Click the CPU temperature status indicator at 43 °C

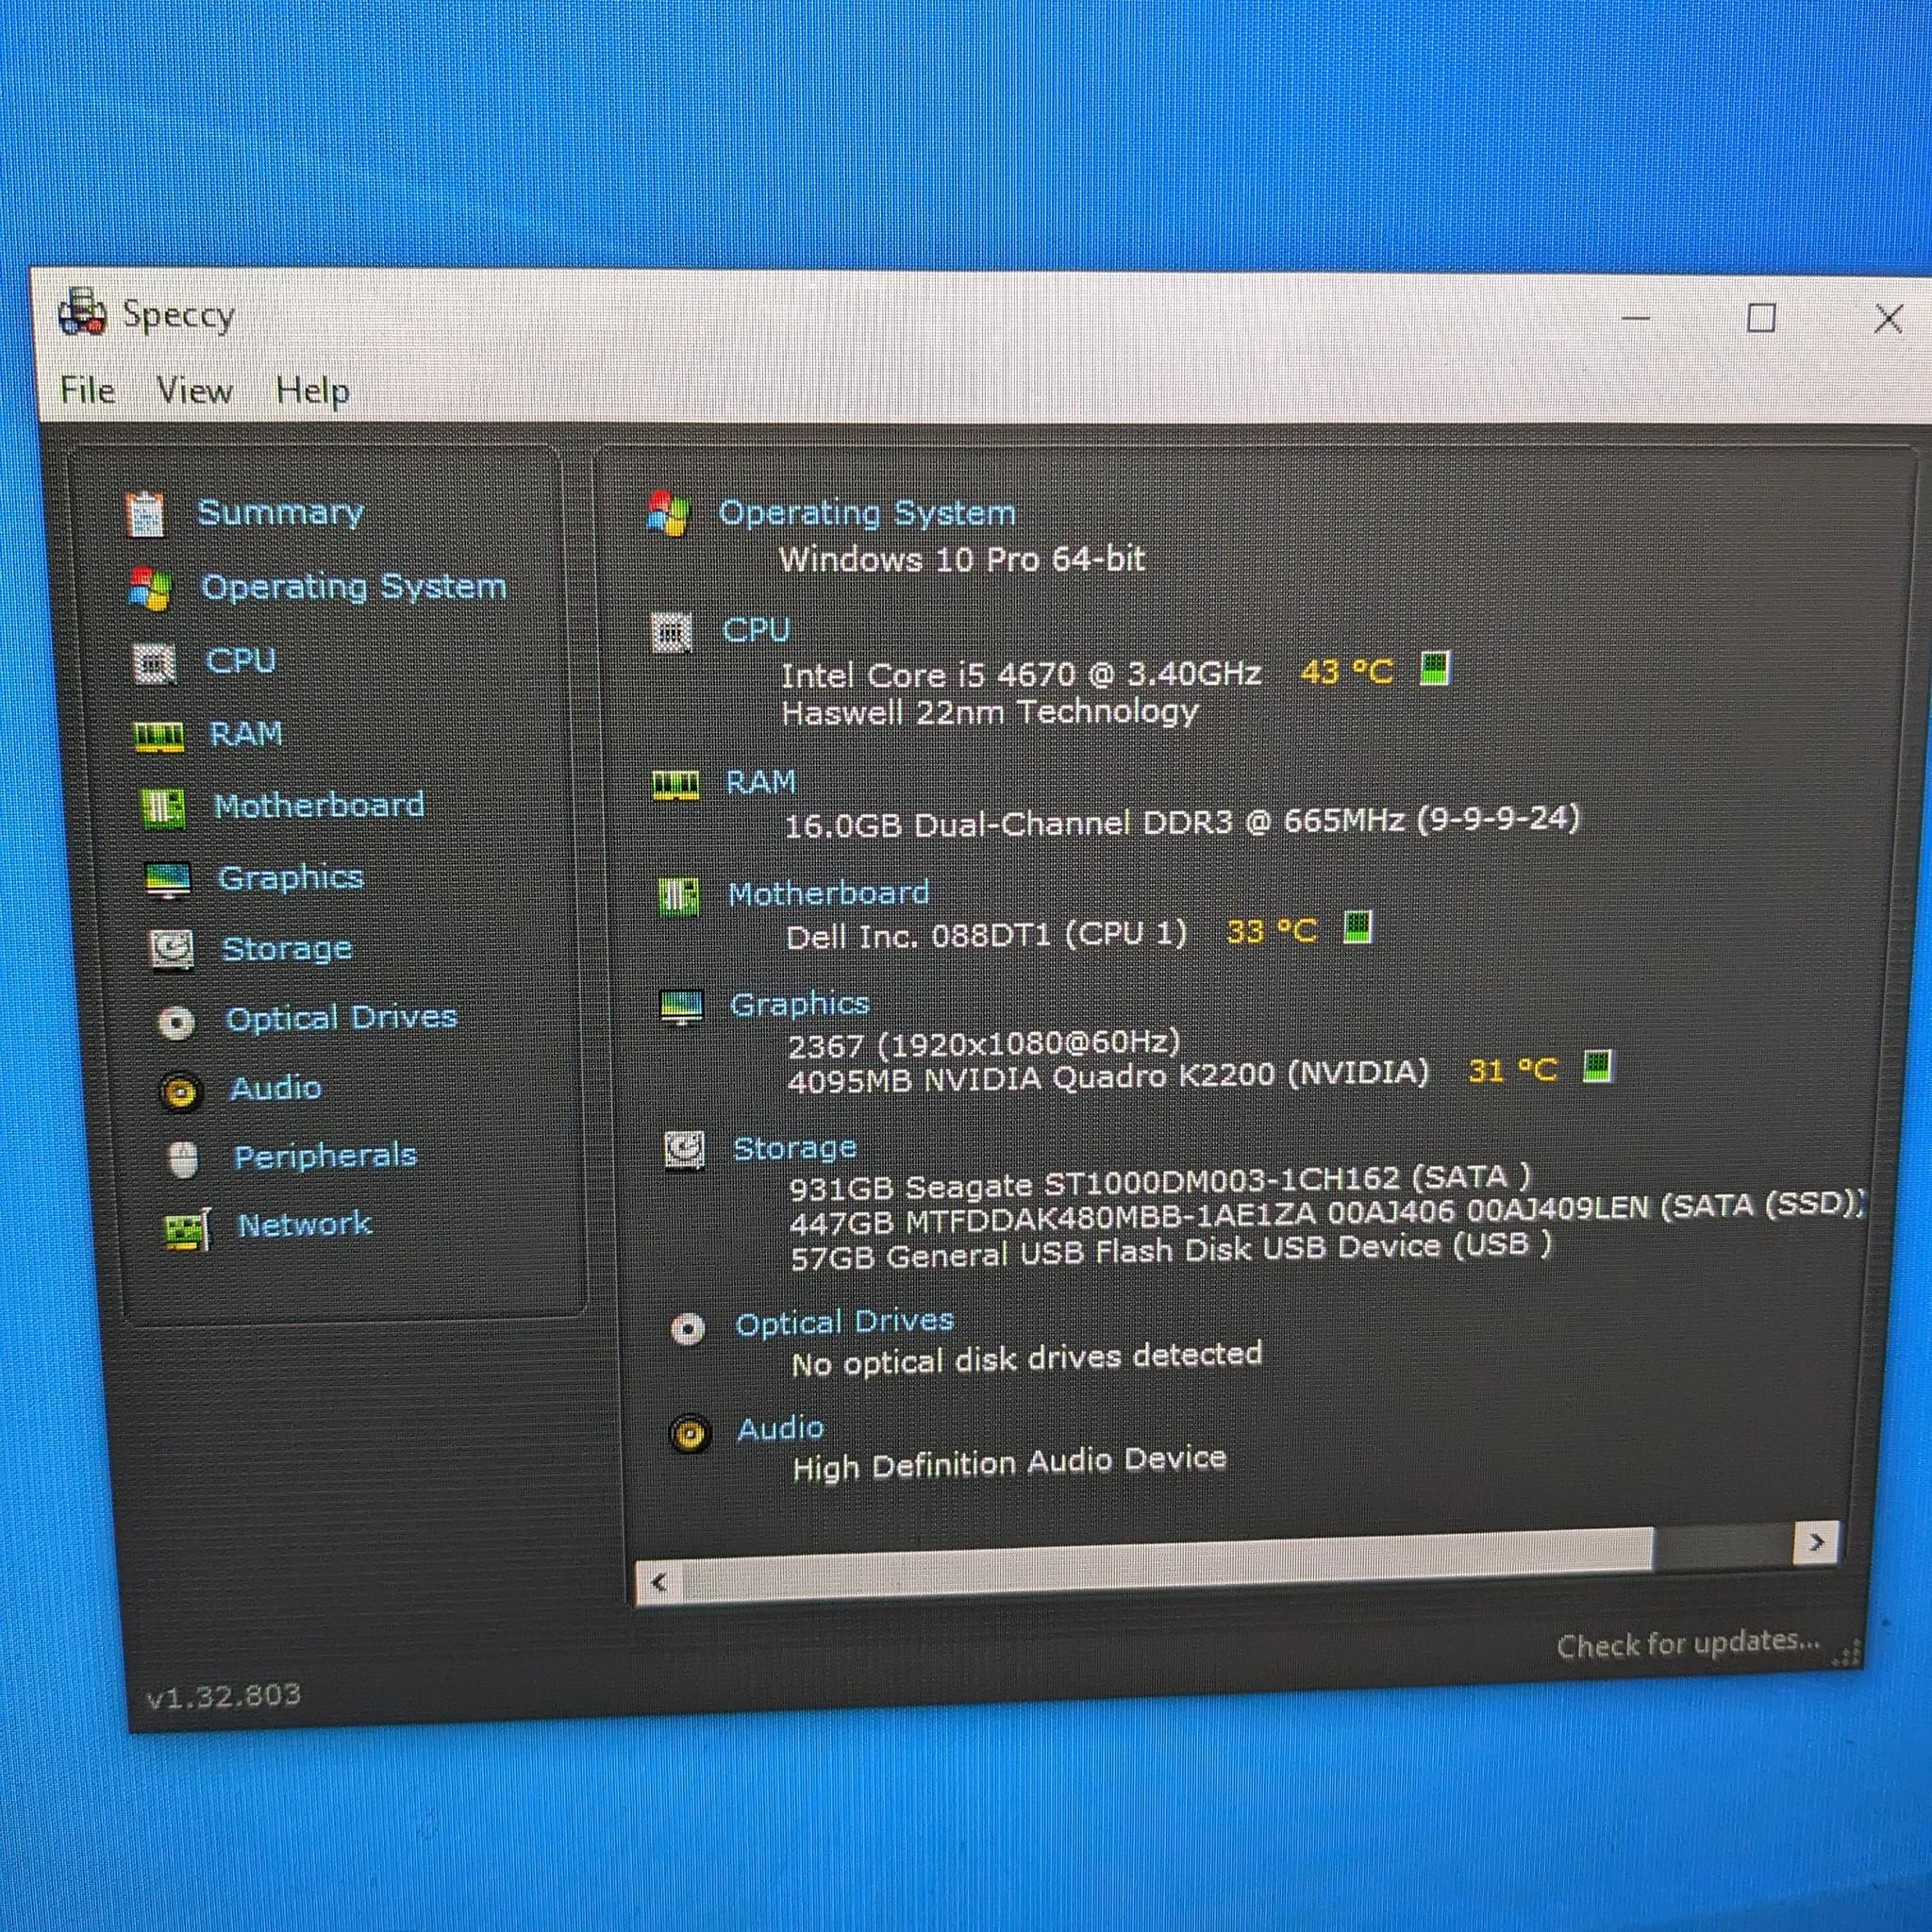tap(1435, 668)
